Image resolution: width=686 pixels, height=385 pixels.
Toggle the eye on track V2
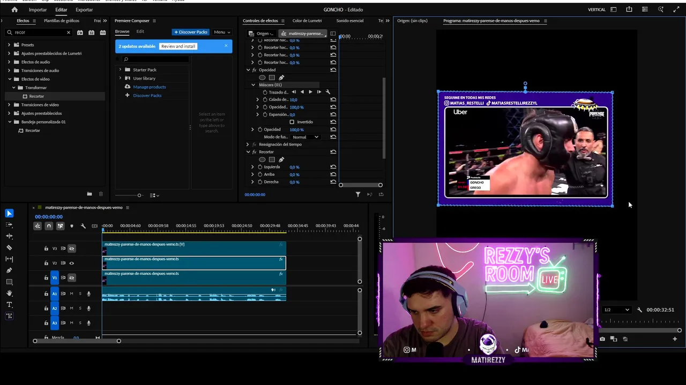pyautogui.click(x=71, y=263)
